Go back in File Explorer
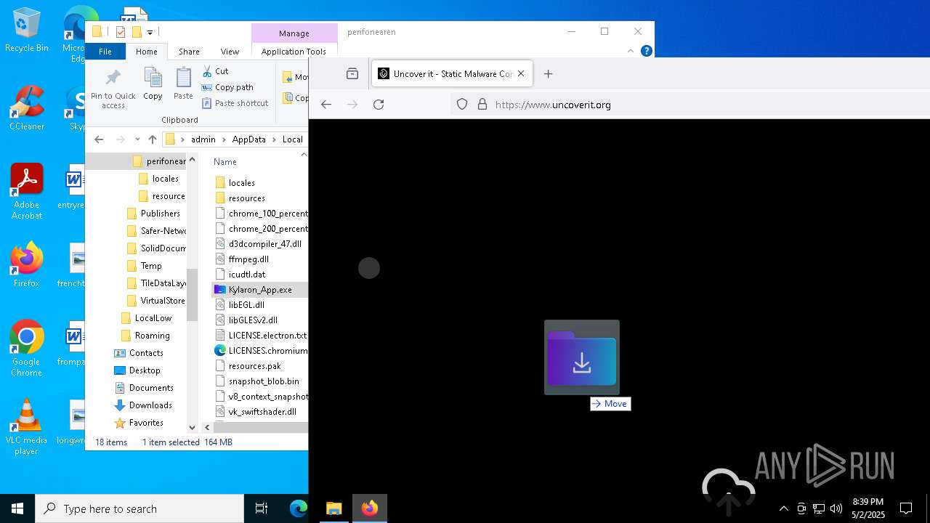 99,139
